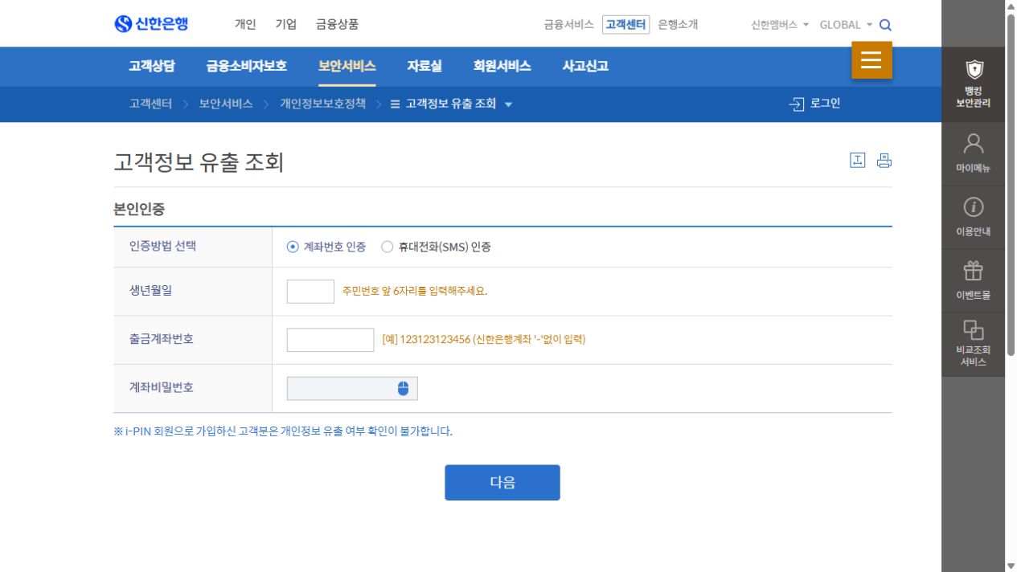
Task: Select 계좌번호 인증 radio button
Action: coord(293,247)
